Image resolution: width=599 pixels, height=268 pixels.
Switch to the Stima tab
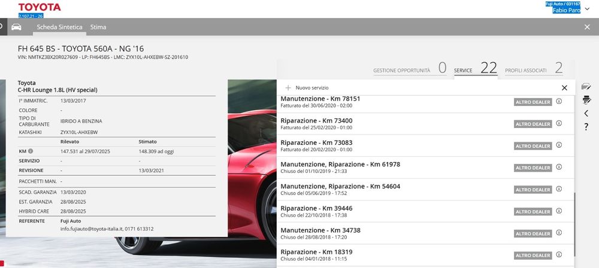(x=98, y=27)
